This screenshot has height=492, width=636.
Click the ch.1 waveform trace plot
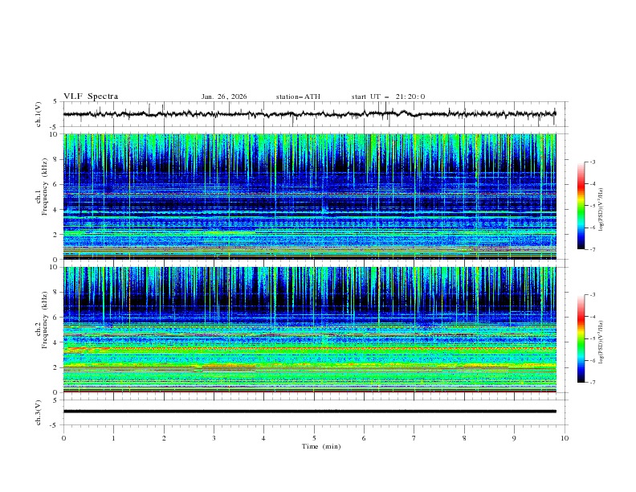tap(309, 114)
